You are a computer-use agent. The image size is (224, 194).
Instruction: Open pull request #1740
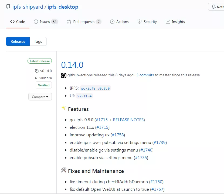pyautogui.click(x=146, y=150)
